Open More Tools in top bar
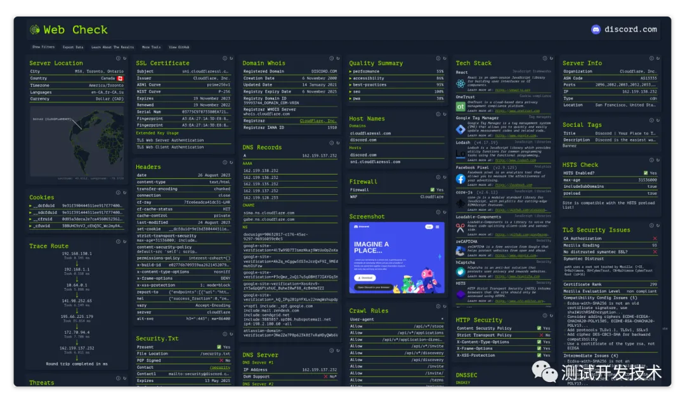 (x=151, y=47)
